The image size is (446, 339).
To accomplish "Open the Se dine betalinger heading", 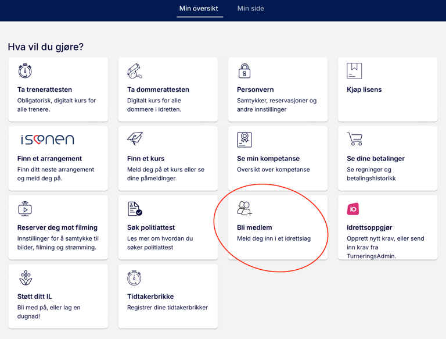I will (376, 158).
